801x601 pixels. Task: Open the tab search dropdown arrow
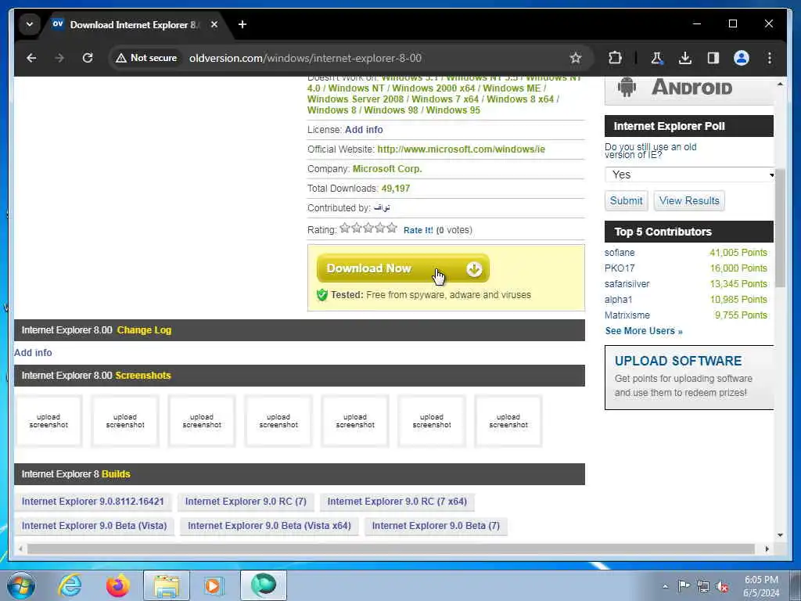[30, 24]
